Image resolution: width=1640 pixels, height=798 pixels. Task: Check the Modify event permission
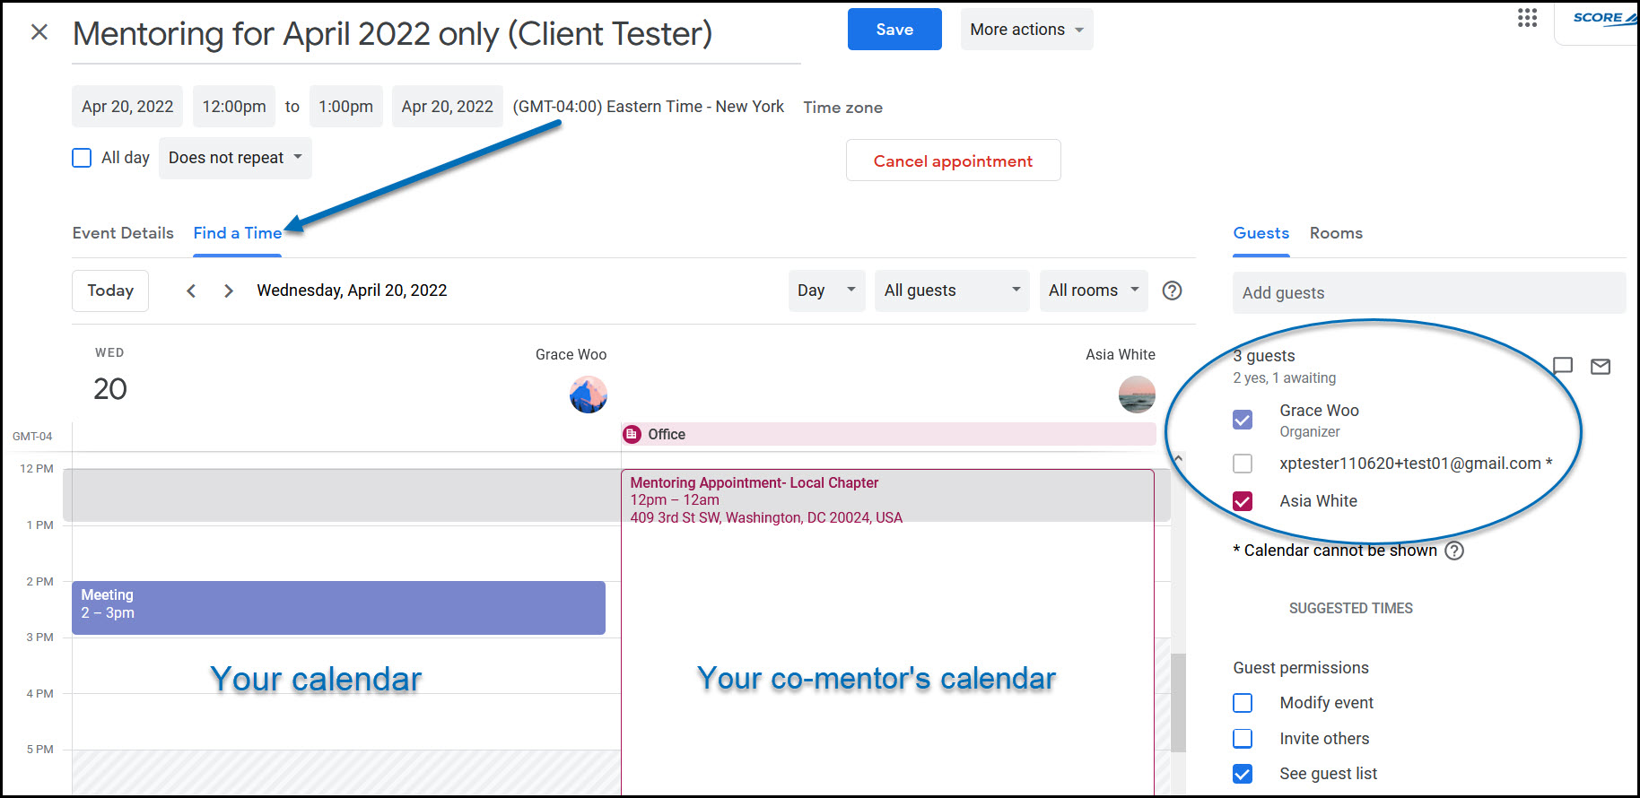[1243, 703]
